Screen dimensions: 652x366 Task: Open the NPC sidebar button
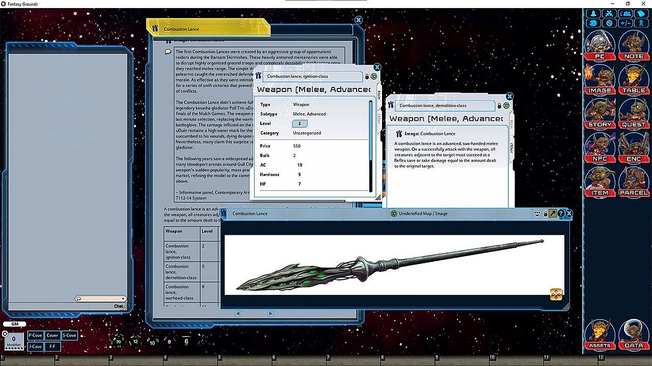click(600, 148)
